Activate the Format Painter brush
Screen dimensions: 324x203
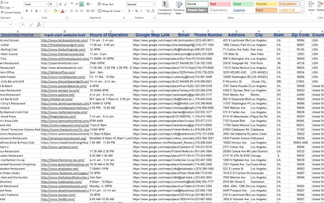tap(2, 12)
